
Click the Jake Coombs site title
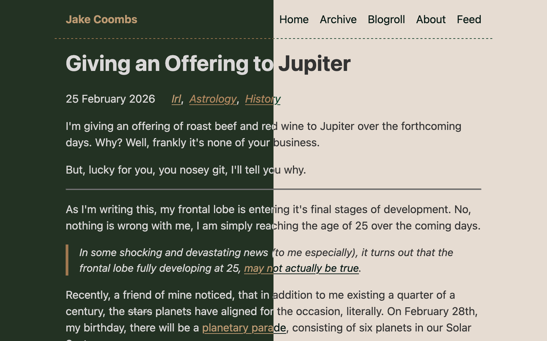point(101,19)
